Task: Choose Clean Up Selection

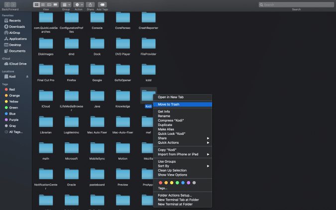Action: pyautogui.click(x=182, y=170)
